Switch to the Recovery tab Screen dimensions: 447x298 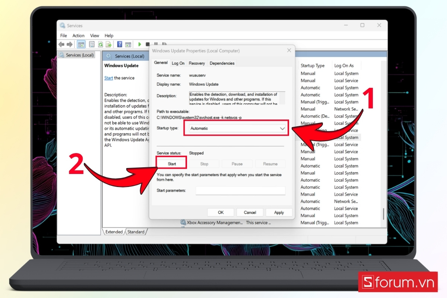point(197,63)
